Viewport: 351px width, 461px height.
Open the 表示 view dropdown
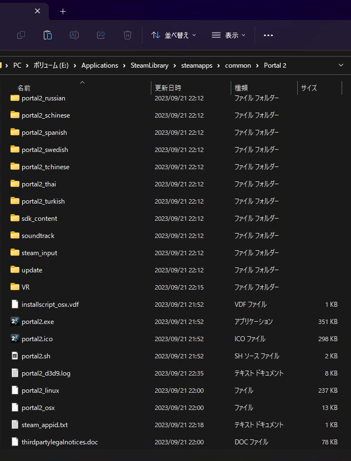click(228, 36)
